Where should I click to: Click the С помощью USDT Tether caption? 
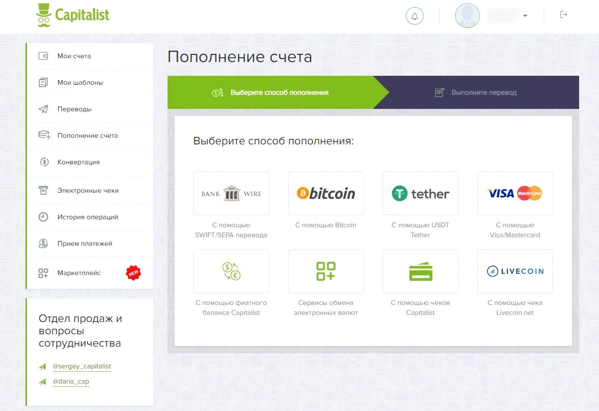(x=421, y=230)
